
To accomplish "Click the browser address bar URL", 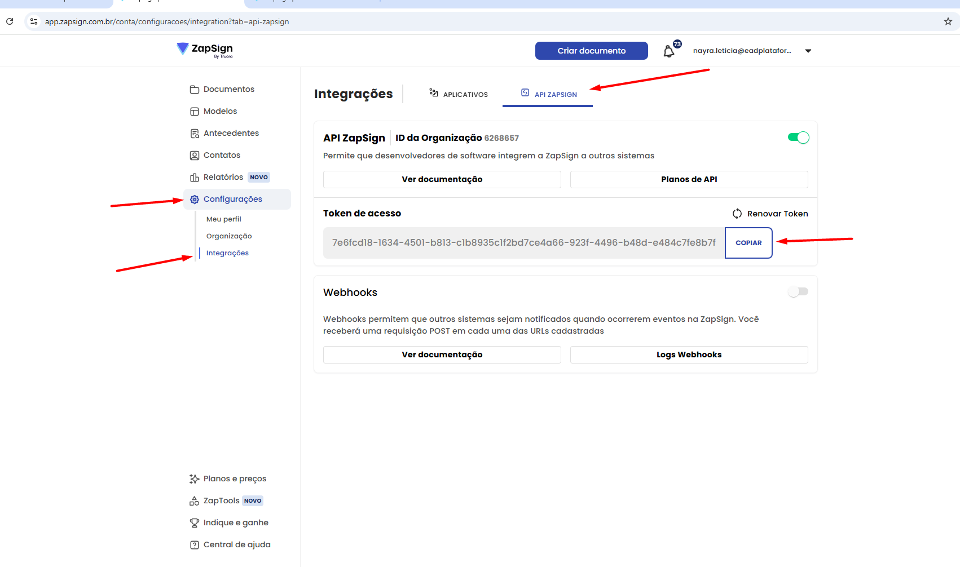I will coord(167,21).
